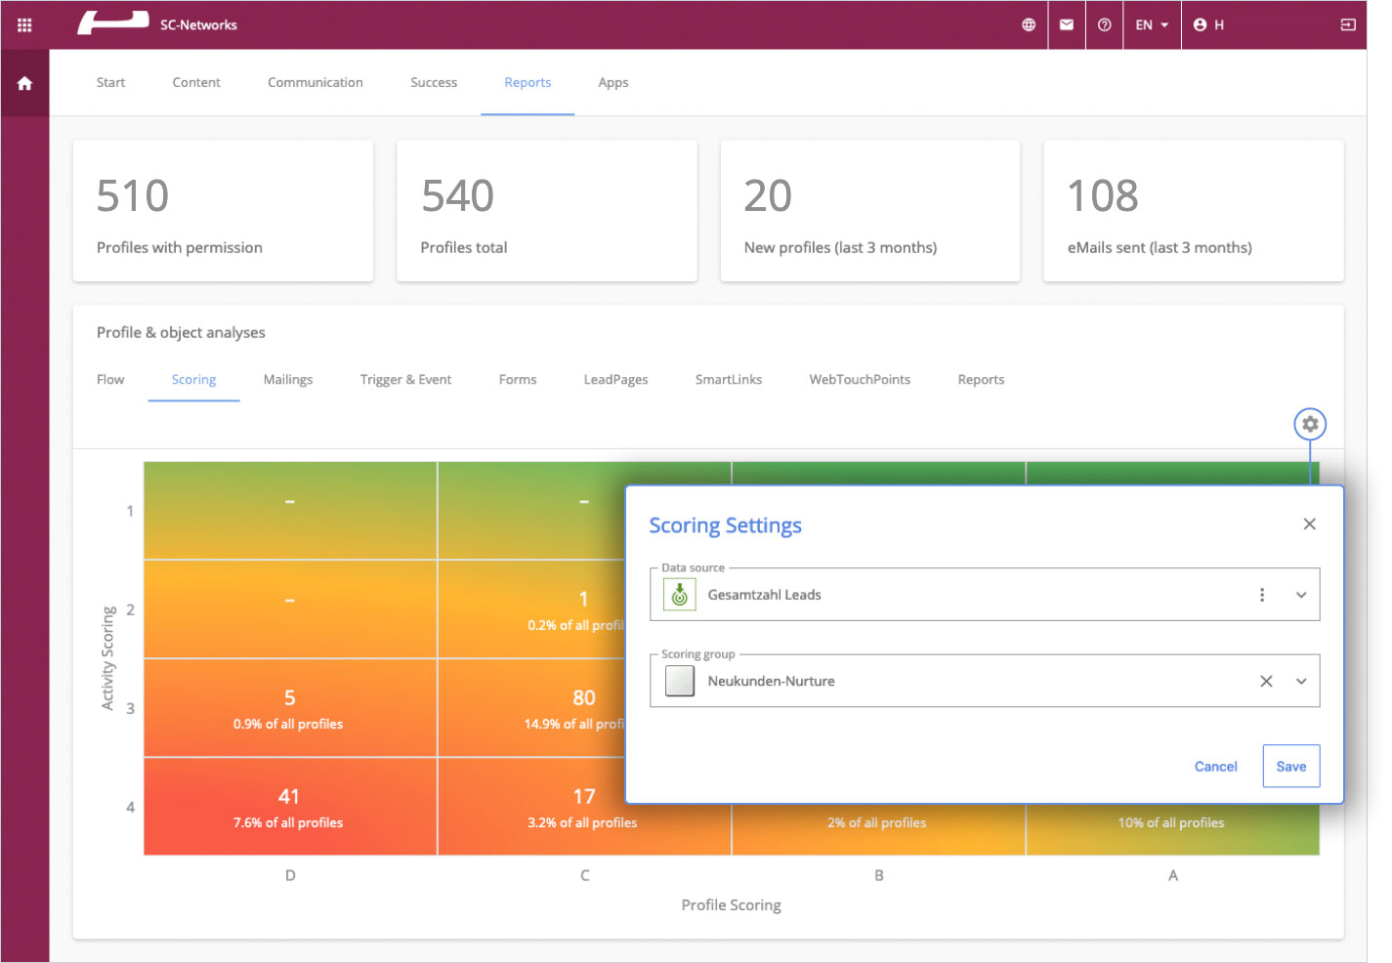
Task: Open the Communication menu item
Action: [x=315, y=83]
